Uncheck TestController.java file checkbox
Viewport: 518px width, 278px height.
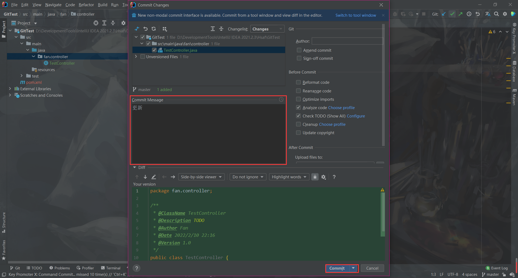pos(154,50)
